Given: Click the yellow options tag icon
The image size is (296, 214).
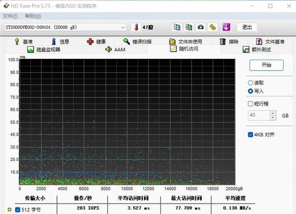Looking at the screenshot, I should 212,27.
